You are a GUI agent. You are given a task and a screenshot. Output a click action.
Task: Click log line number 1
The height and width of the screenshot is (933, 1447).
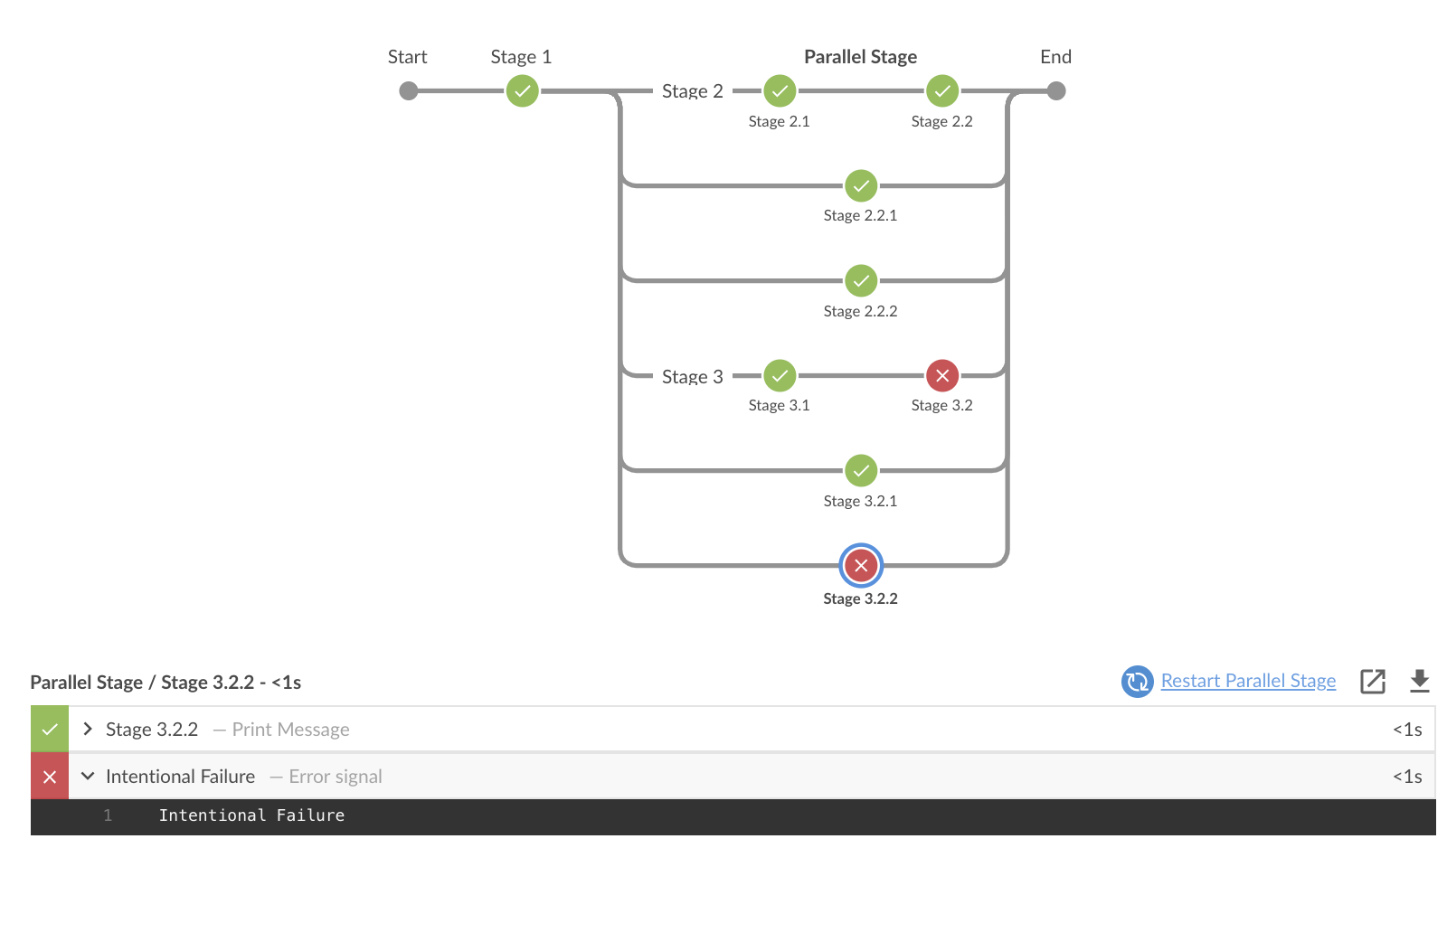[108, 815]
